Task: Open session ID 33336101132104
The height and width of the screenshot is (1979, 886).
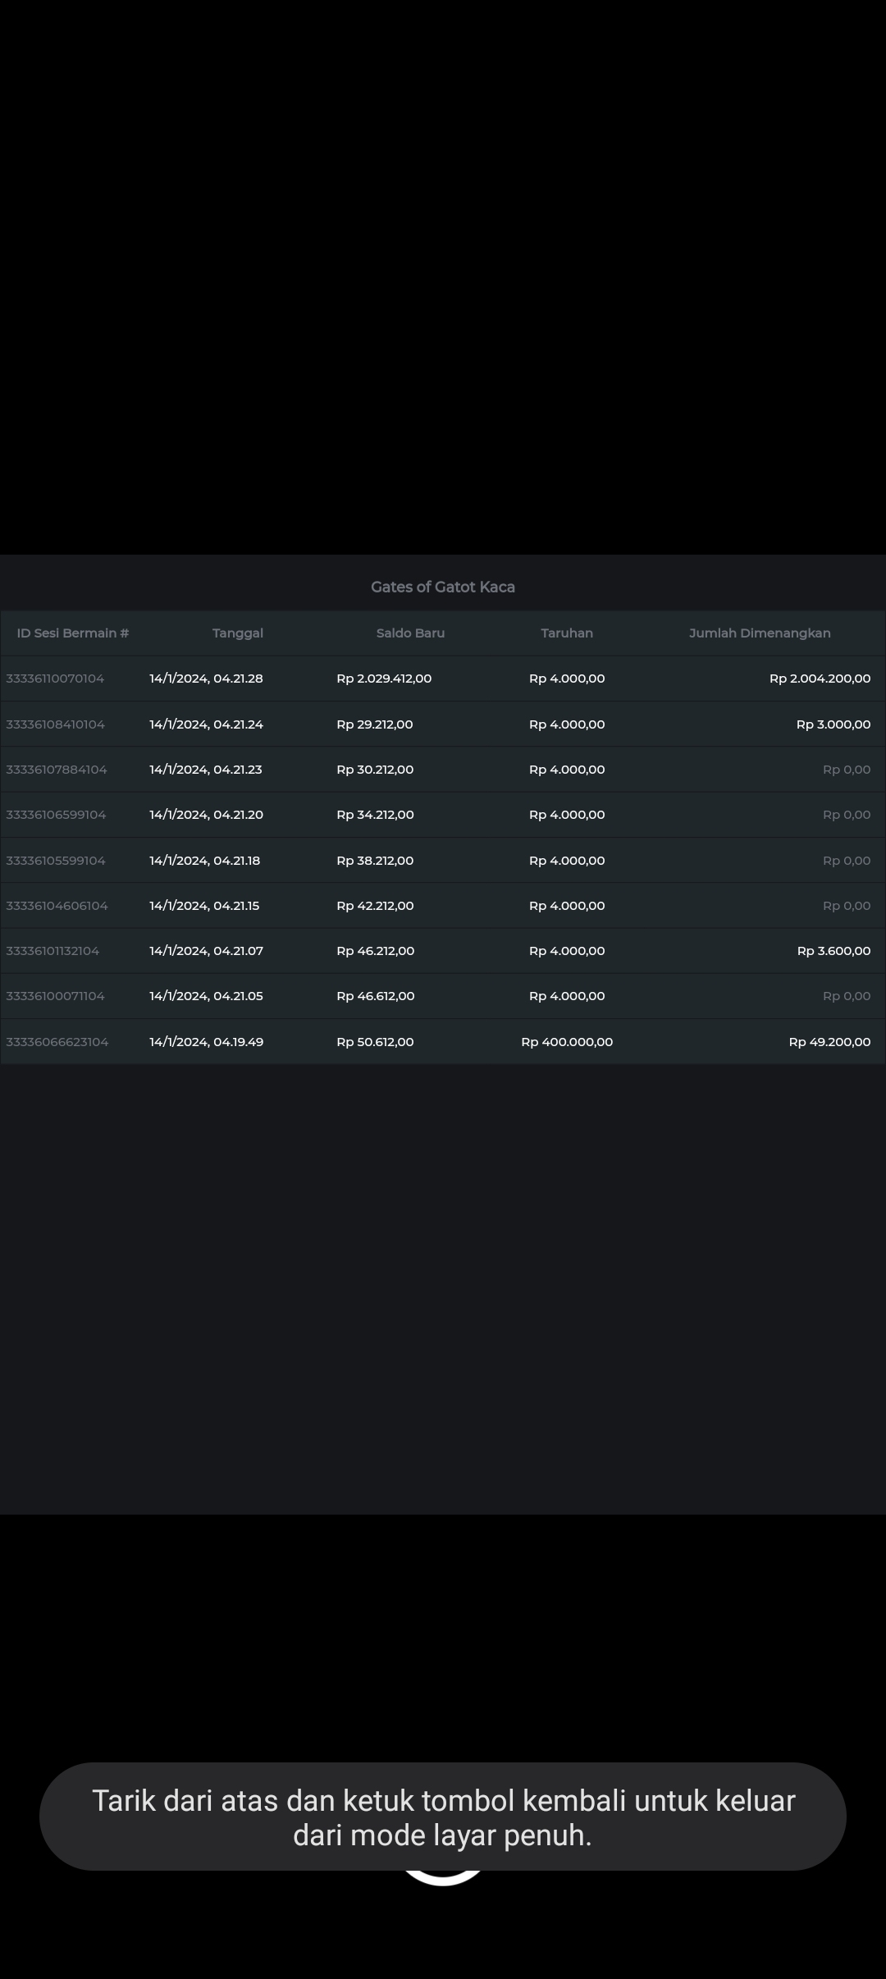Action: click(x=53, y=951)
